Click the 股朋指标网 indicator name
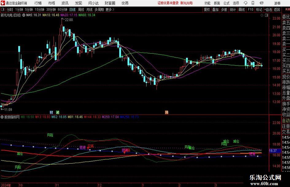The height and width of the screenshot is (187, 290). (12, 117)
